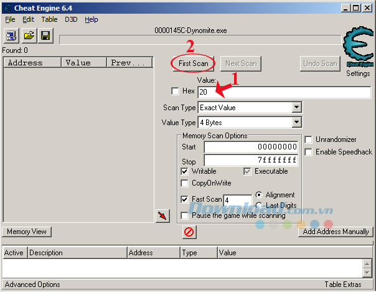Open the process list icon

pos(11,35)
